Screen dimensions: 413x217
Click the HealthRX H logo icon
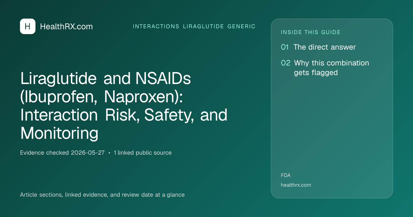(x=28, y=27)
